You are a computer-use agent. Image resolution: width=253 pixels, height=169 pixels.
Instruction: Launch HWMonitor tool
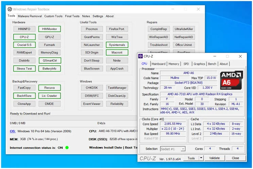coord(50,29)
